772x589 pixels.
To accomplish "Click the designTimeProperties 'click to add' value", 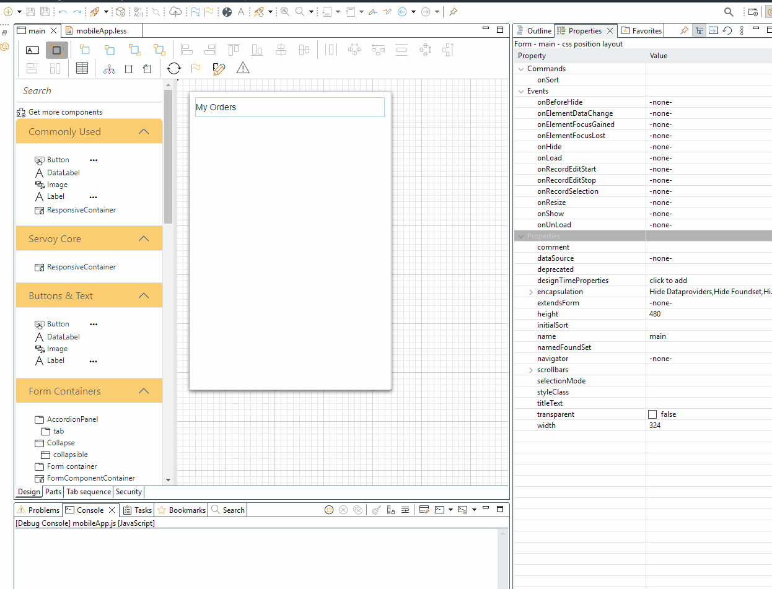I will tap(668, 281).
